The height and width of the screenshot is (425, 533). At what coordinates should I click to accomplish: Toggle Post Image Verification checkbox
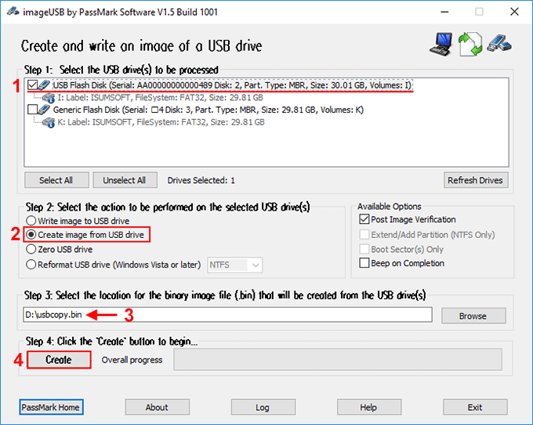tap(364, 219)
